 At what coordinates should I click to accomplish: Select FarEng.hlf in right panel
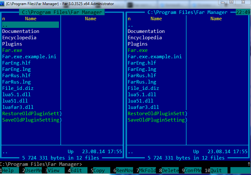pos(142,63)
